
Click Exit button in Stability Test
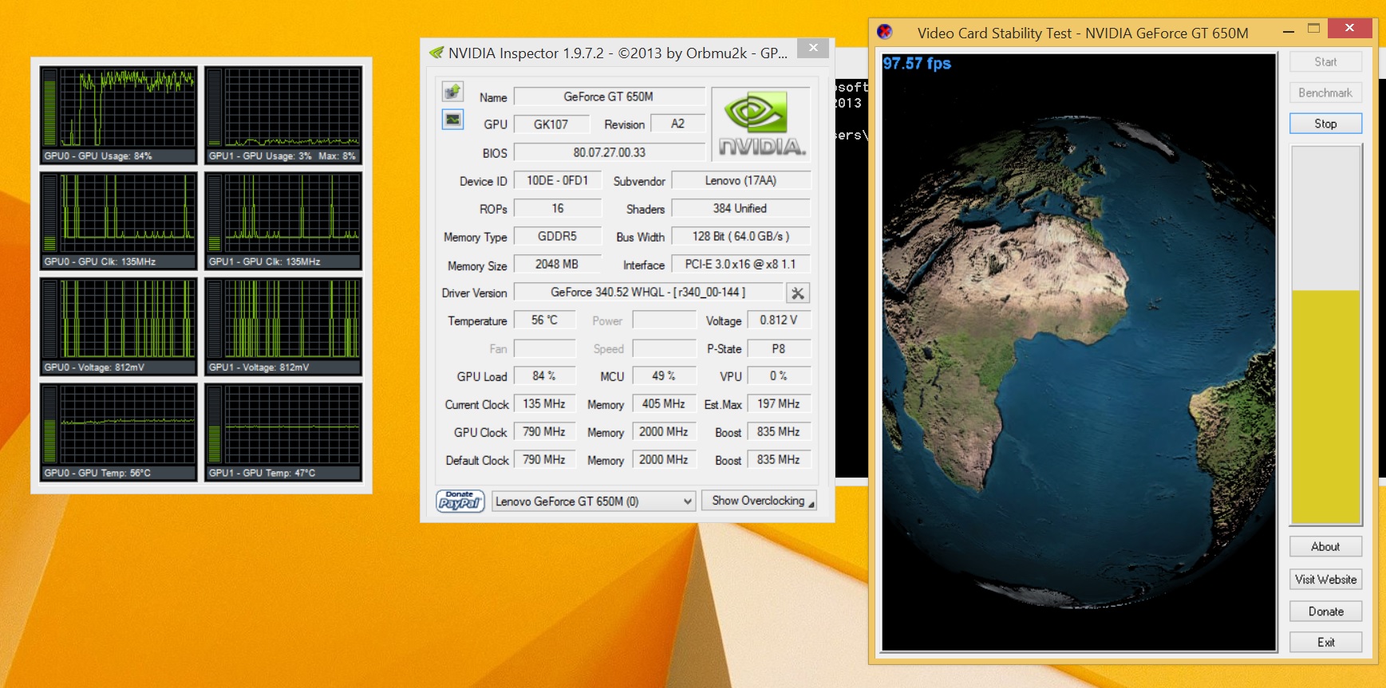(x=1325, y=643)
